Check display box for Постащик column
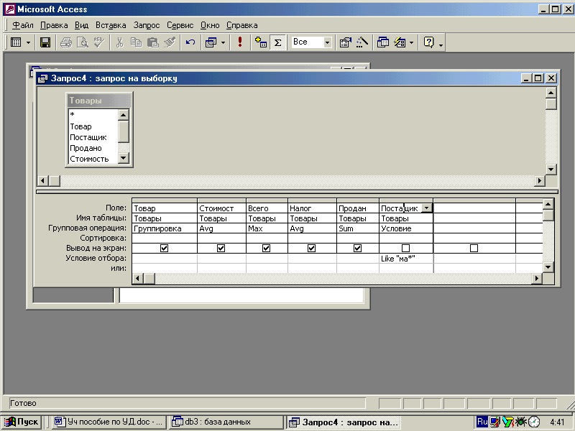Viewport: 575px width, 431px height. click(x=405, y=248)
